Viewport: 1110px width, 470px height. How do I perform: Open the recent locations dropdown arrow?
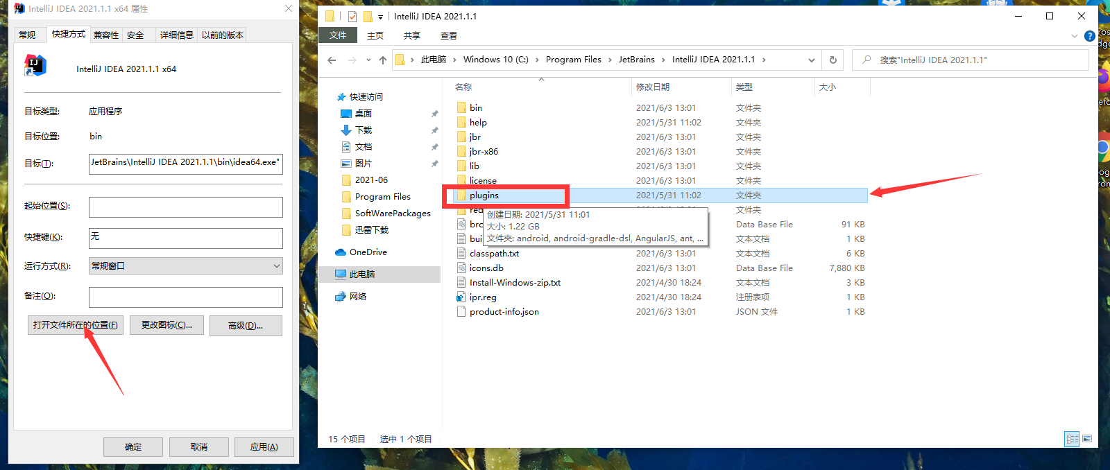pos(368,60)
